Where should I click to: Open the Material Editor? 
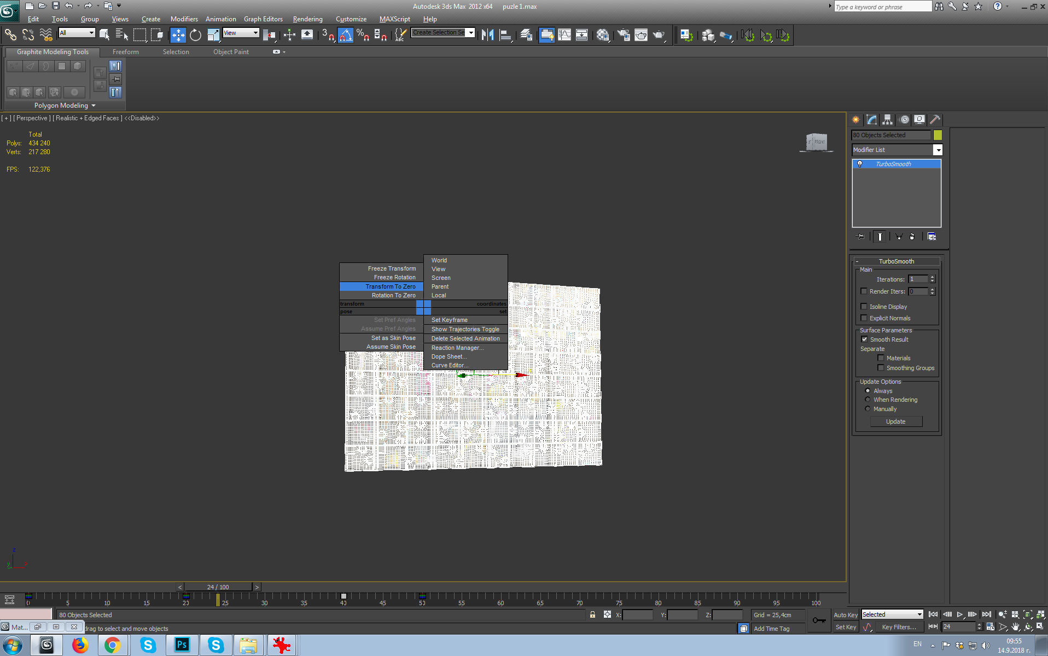(x=603, y=35)
